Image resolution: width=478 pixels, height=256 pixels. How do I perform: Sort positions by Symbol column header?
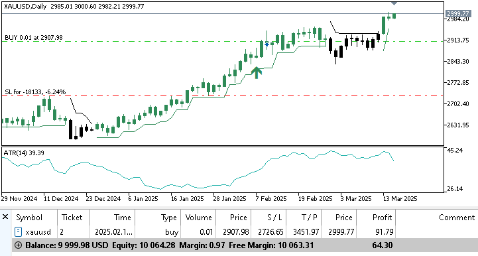29,218
